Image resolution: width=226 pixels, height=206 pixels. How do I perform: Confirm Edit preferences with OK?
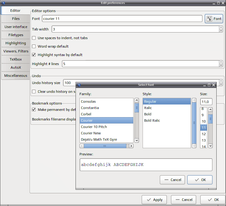tap(213, 200)
